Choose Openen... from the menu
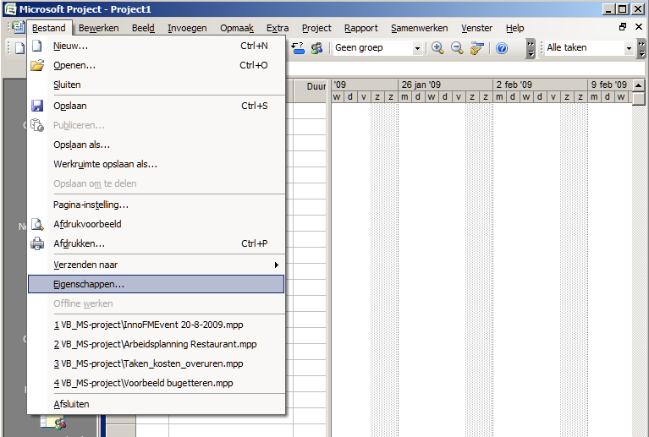Image resolution: width=649 pixels, height=437 pixels. (156, 65)
